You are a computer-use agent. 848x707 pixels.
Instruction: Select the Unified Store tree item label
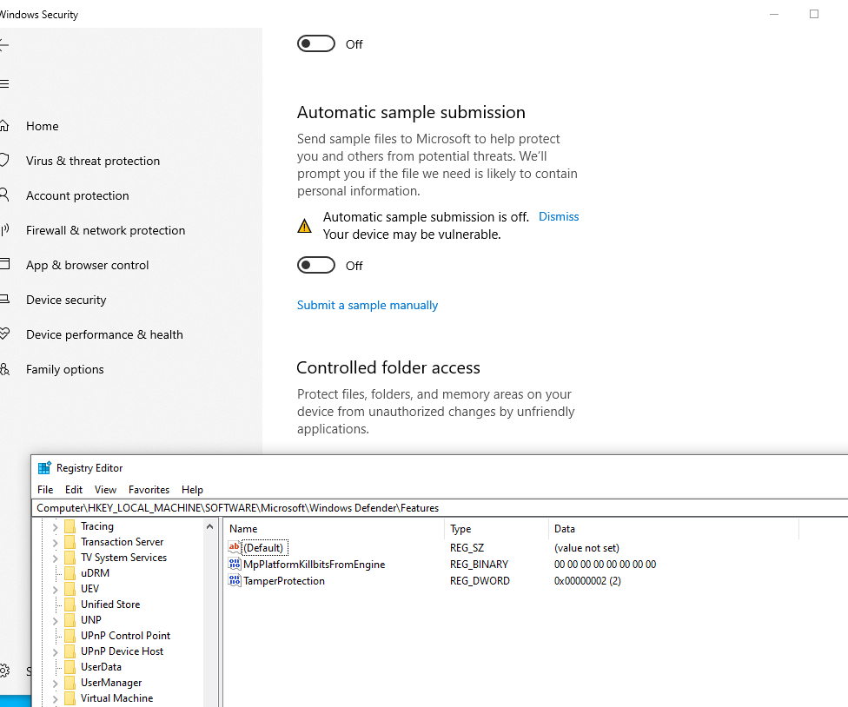110,605
